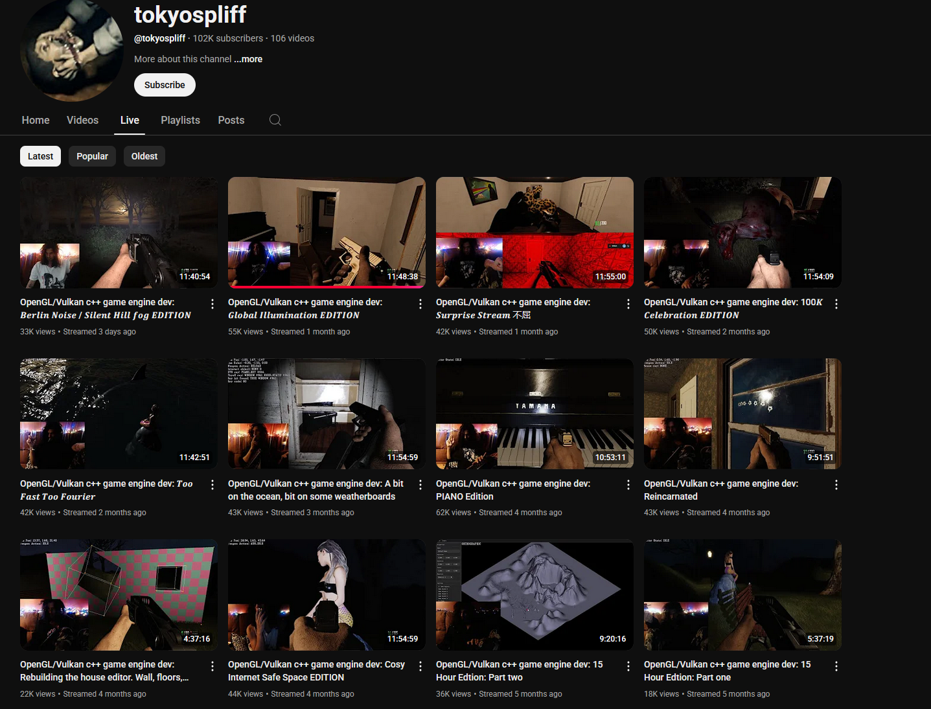Click '62K views • Streamed 4 months ago'

click(x=499, y=513)
